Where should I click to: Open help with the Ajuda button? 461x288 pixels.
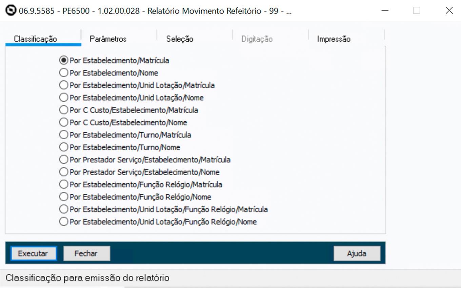[x=357, y=253]
